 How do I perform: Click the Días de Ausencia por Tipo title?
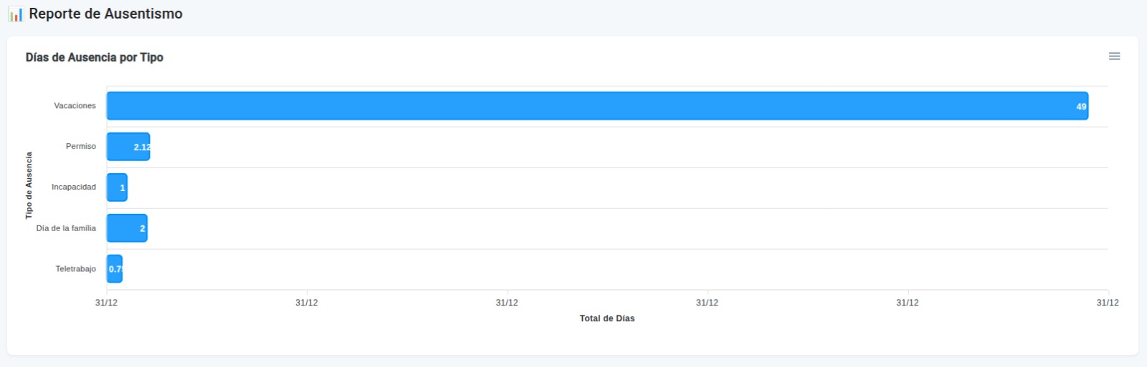[x=95, y=57]
